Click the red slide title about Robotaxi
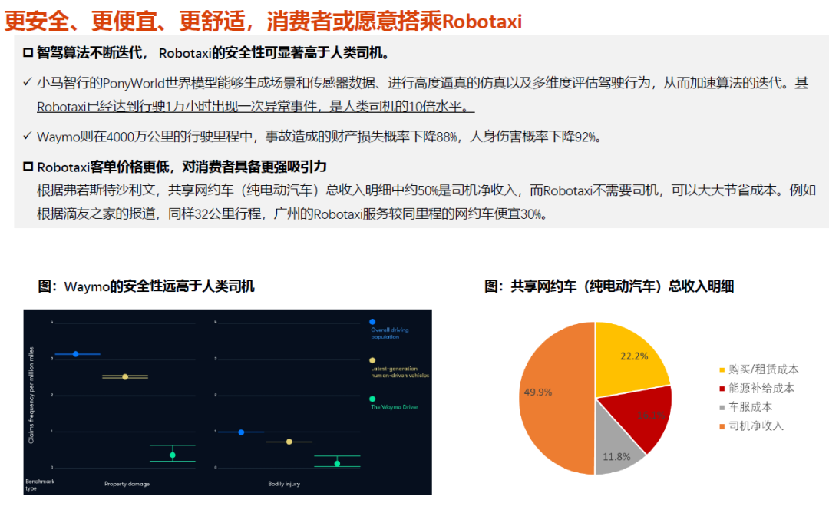This screenshot has height=510, width=829. pos(263,22)
